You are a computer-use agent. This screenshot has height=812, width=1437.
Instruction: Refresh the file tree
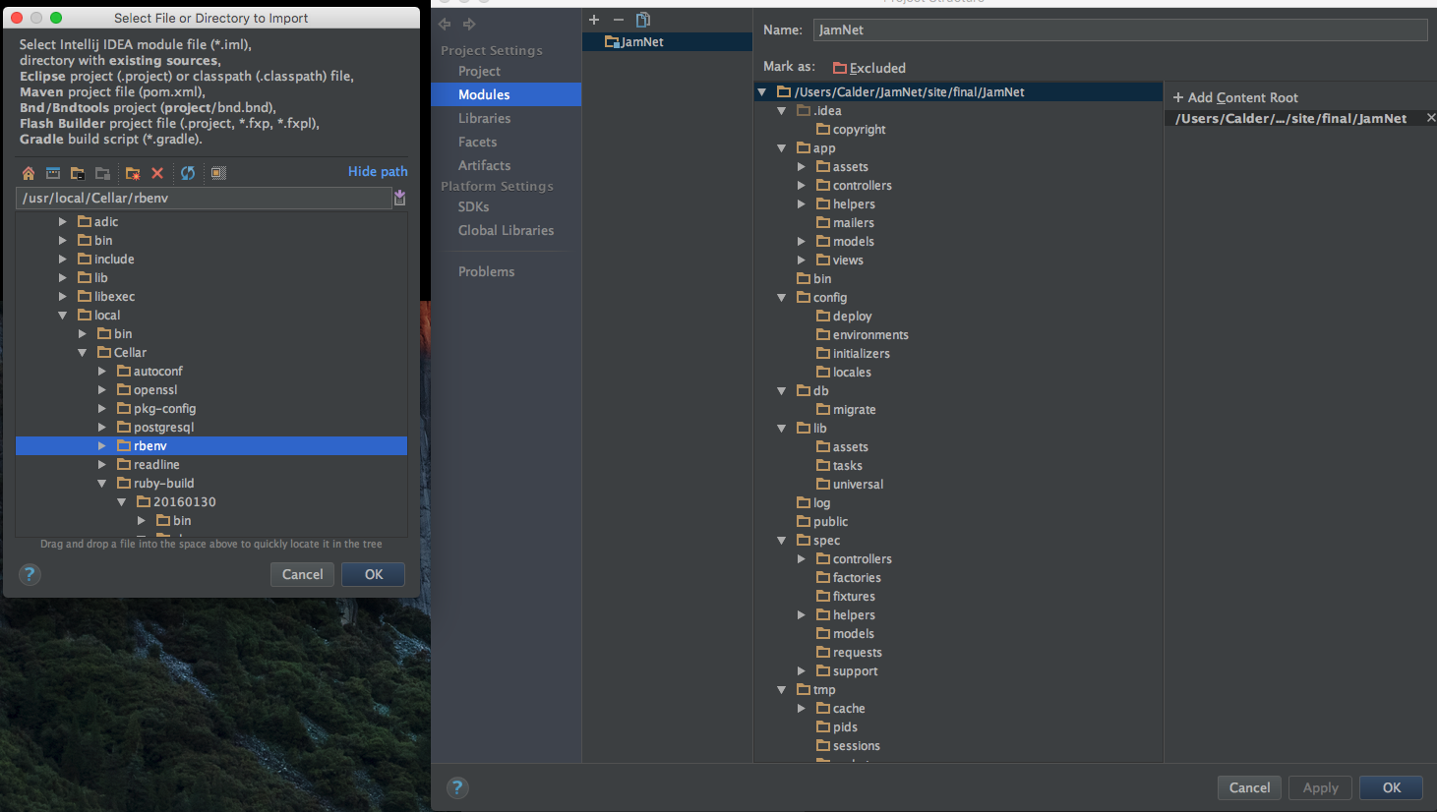(188, 173)
